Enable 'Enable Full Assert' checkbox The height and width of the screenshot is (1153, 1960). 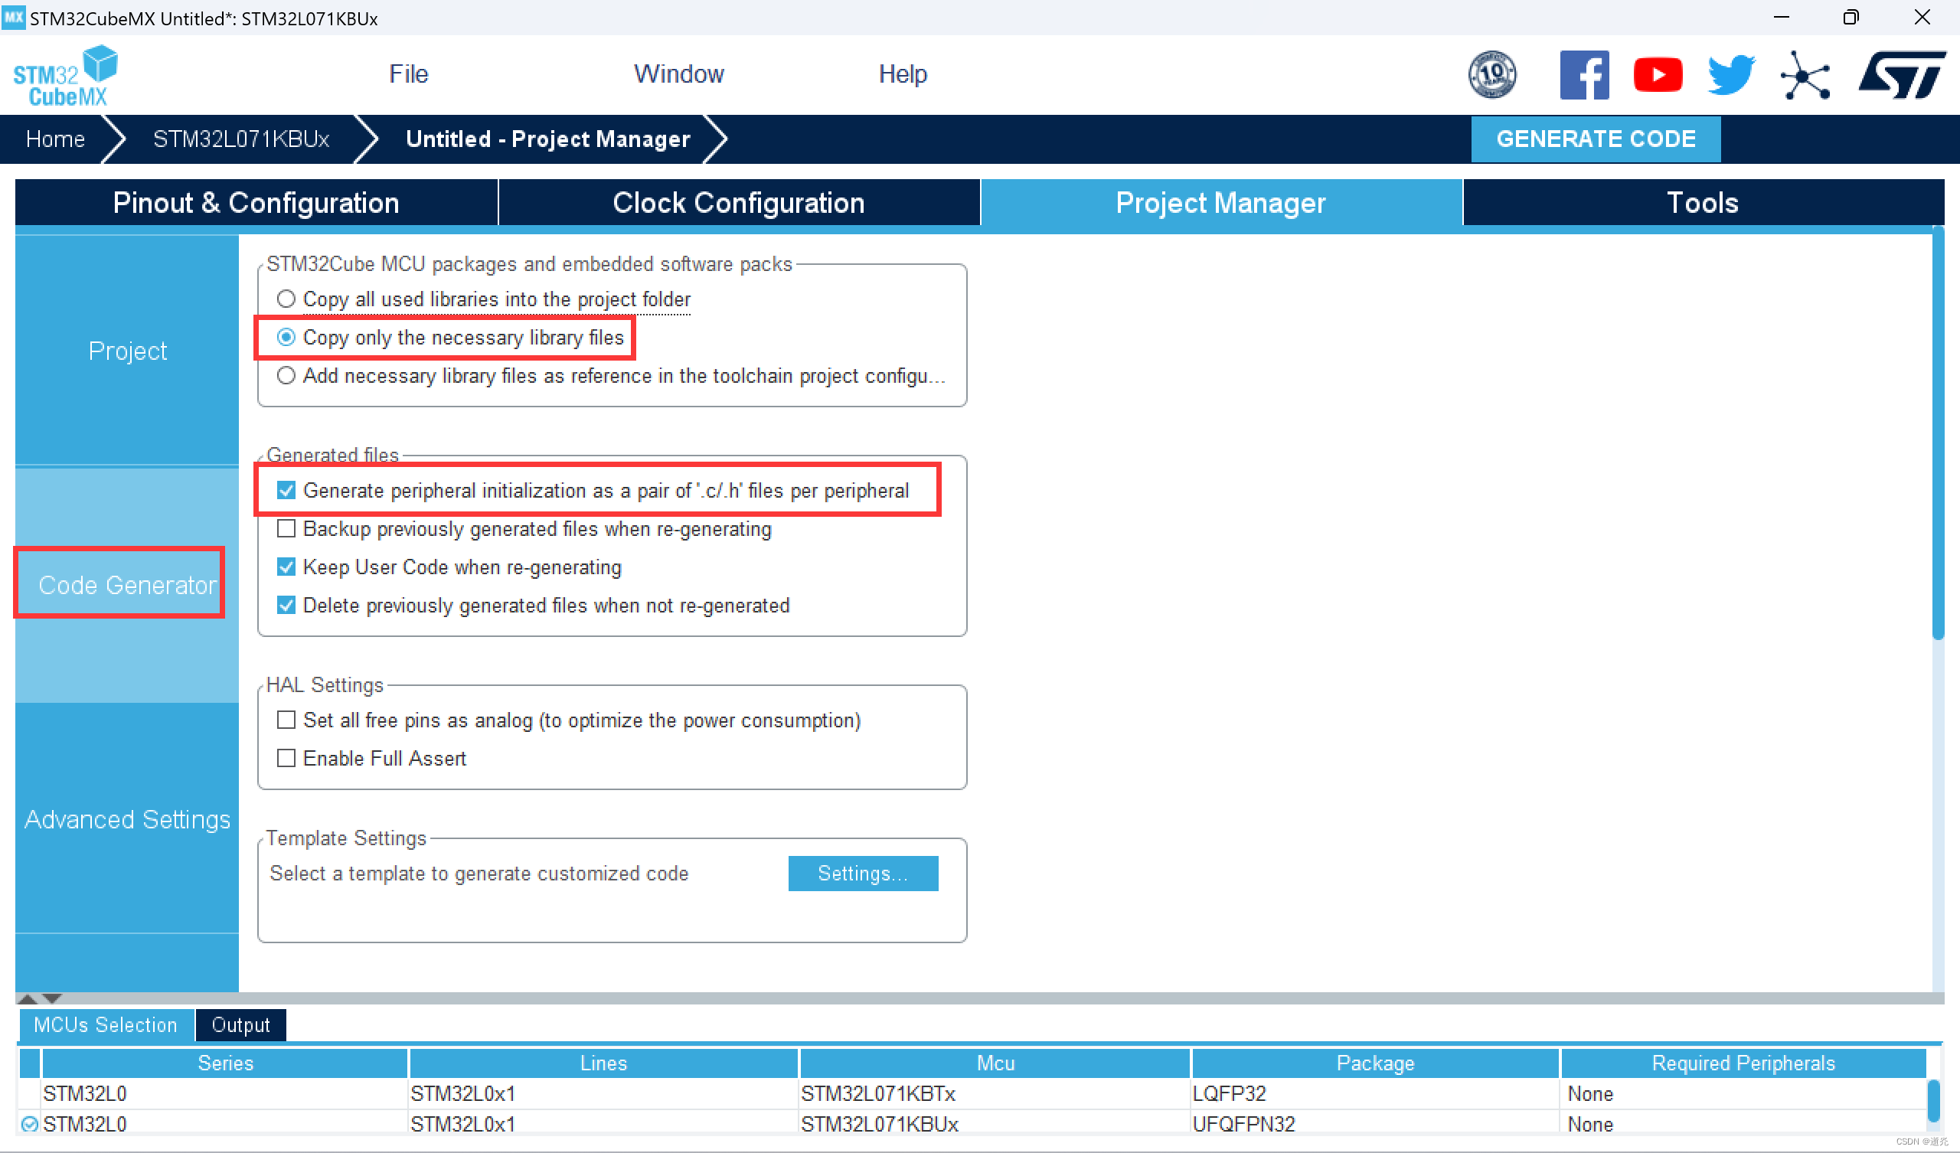[x=286, y=758]
